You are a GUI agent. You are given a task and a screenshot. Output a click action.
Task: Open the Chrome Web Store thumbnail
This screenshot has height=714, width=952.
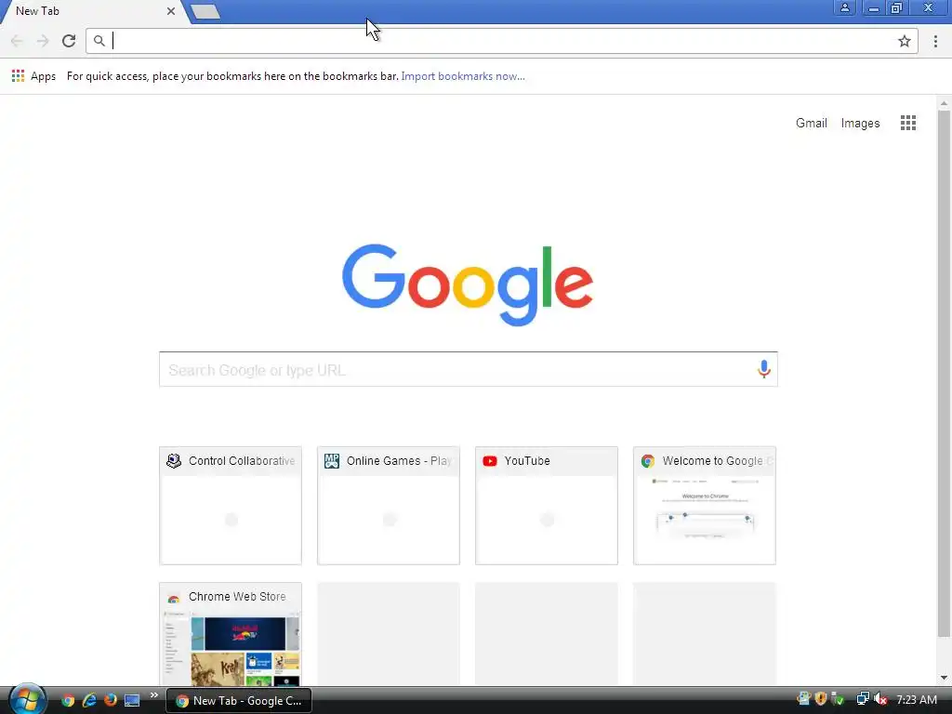(231, 634)
